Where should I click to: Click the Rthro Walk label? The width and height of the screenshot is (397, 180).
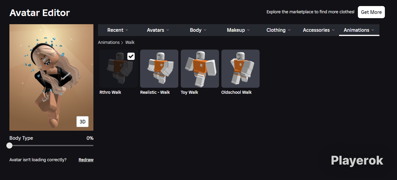coord(110,92)
